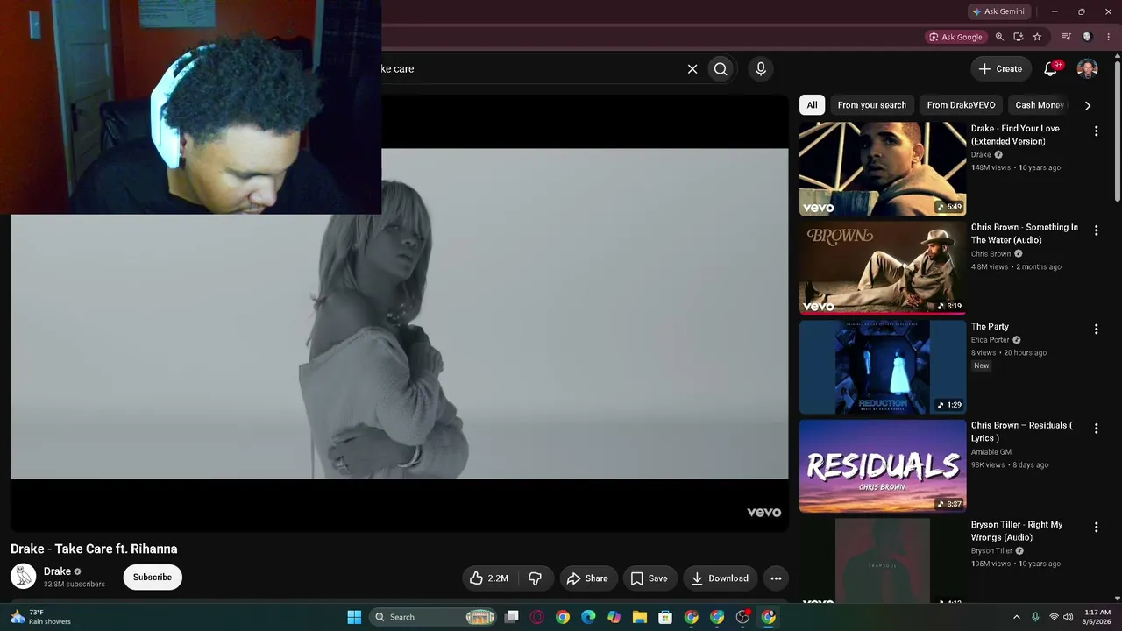
Task: Open Chrome media controls icon
Action: [1067, 37]
